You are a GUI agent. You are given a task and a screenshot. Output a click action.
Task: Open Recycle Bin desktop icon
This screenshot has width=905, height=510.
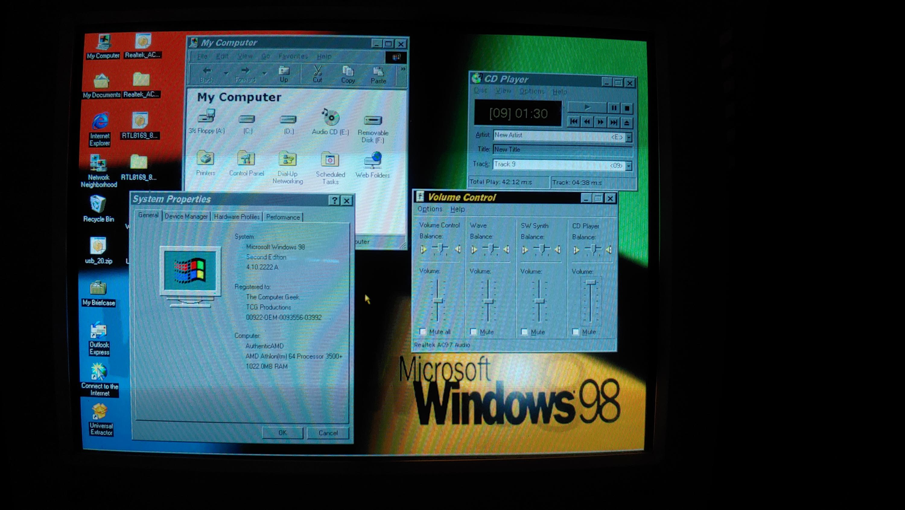pos(98,205)
